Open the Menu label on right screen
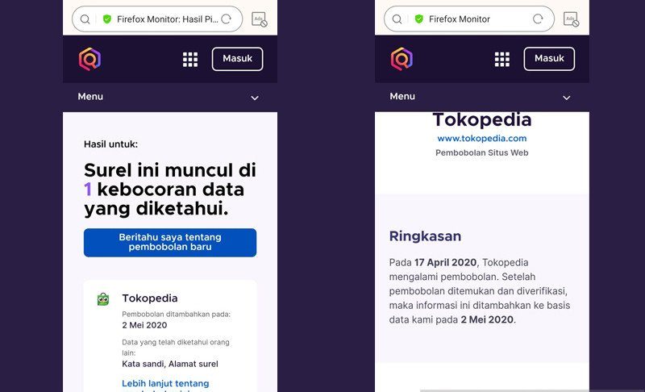This screenshot has width=645, height=392. (x=402, y=97)
